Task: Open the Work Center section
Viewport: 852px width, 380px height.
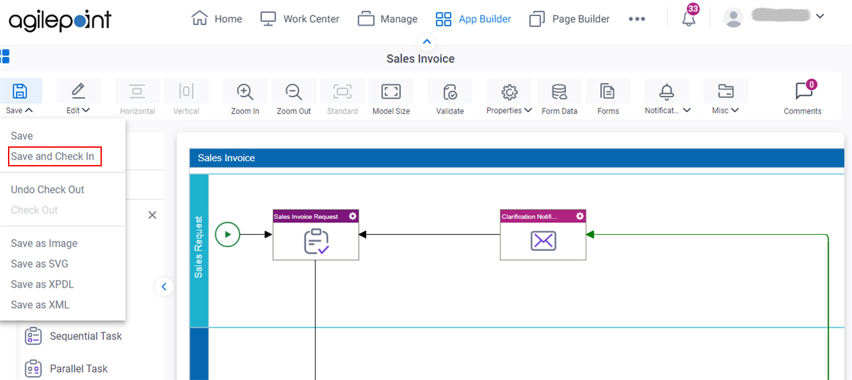Action: coord(300,19)
